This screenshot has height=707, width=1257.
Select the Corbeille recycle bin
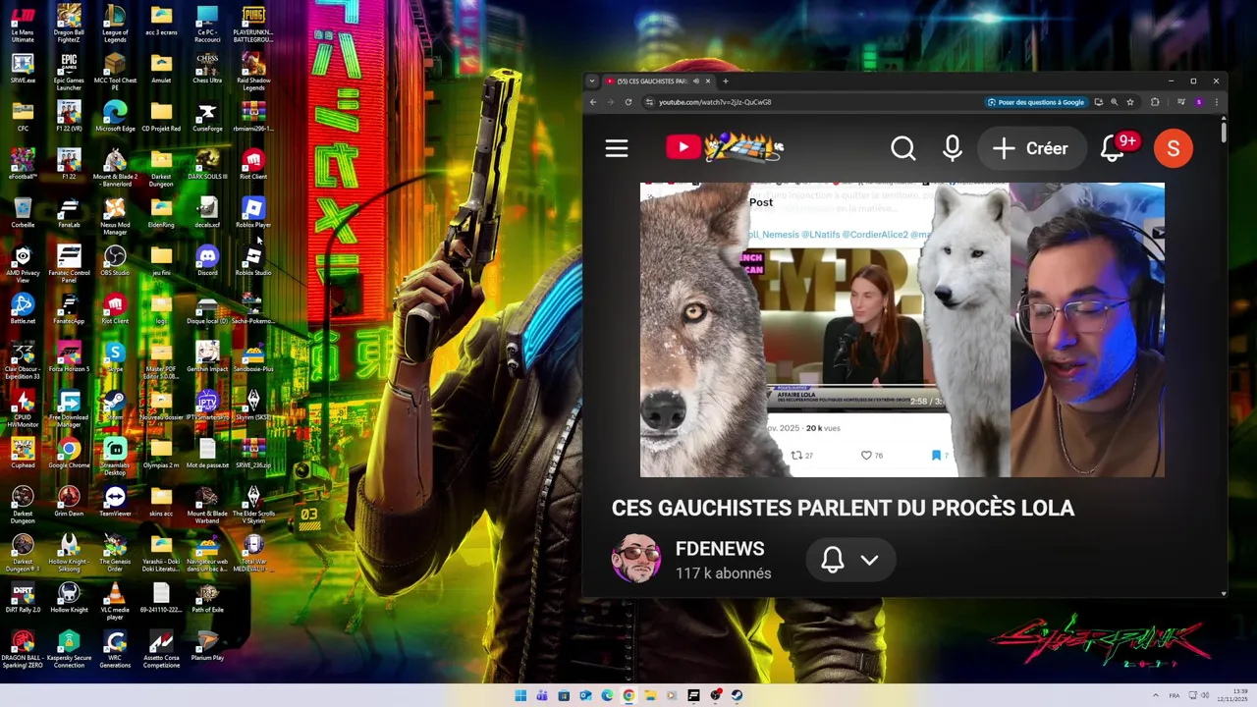(23, 213)
